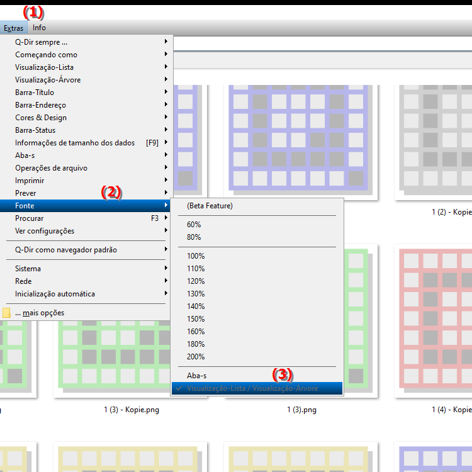The width and height of the screenshot is (472, 472).
Task: Set font size to 160%
Action: tap(257, 332)
